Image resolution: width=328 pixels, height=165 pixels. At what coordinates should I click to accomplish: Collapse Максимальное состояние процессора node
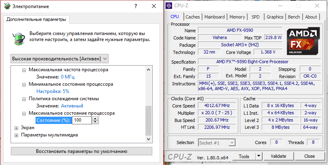(24, 113)
